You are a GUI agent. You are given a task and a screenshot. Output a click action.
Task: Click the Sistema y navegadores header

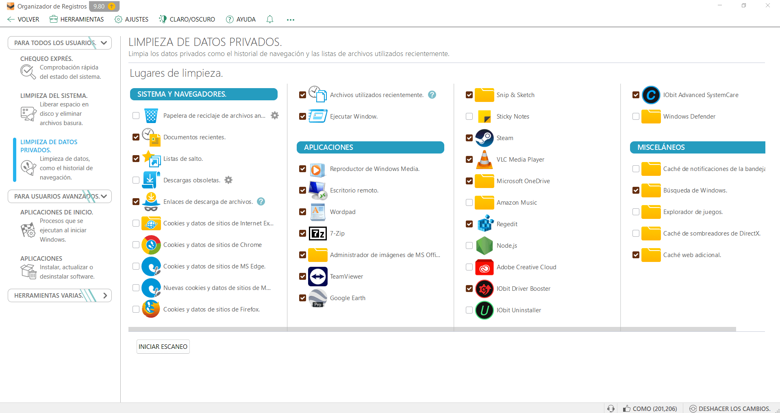pos(204,94)
